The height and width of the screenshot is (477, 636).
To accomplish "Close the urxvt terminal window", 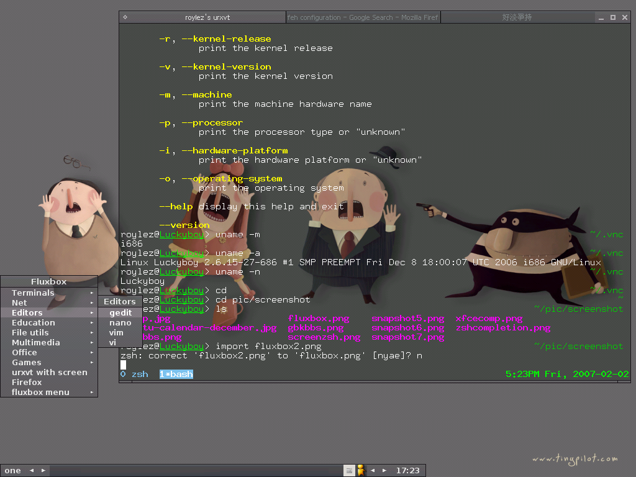I will coord(625,17).
